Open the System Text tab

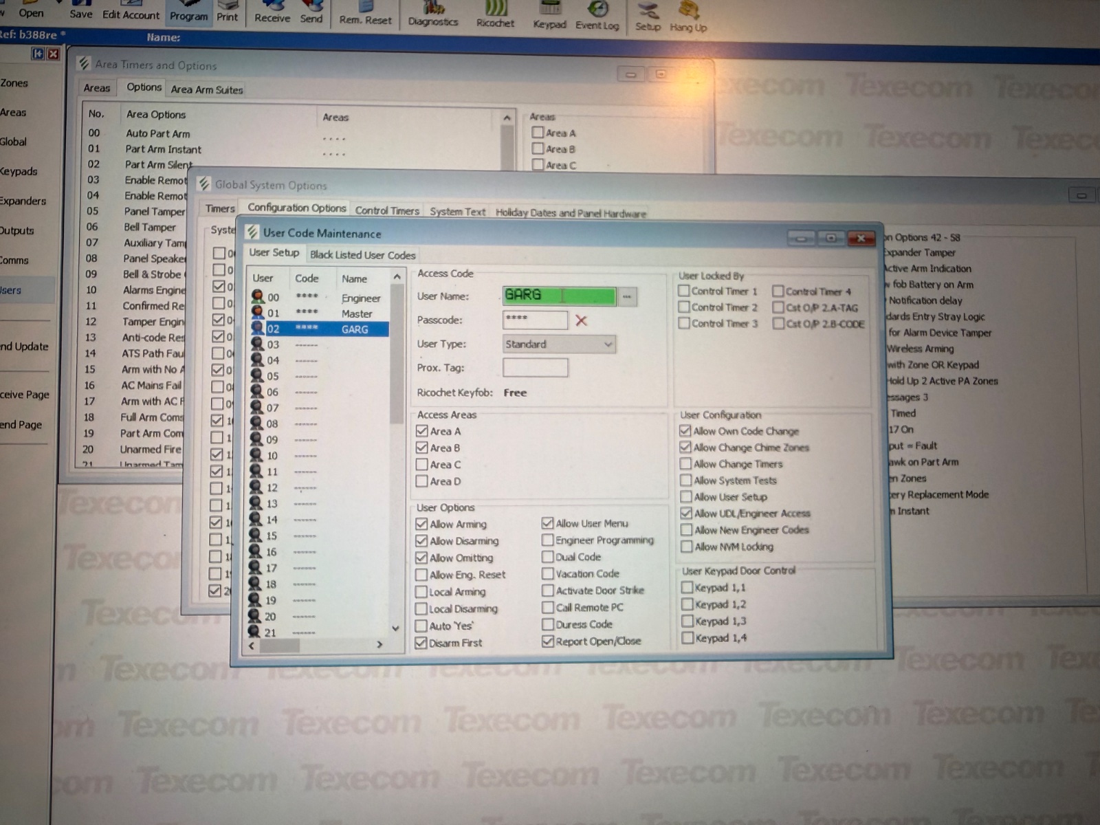coord(457,212)
